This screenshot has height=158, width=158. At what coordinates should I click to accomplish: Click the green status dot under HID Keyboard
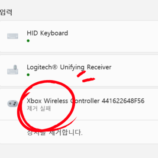(x=28, y=41)
